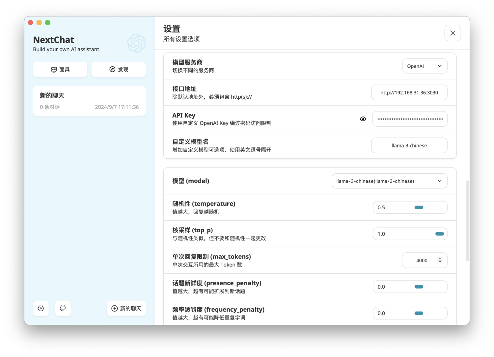Image resolution: width=494 pixels, height=357 pixels.
Task: Adjust the 随机性 temperature slider
Action: [419, 207]
